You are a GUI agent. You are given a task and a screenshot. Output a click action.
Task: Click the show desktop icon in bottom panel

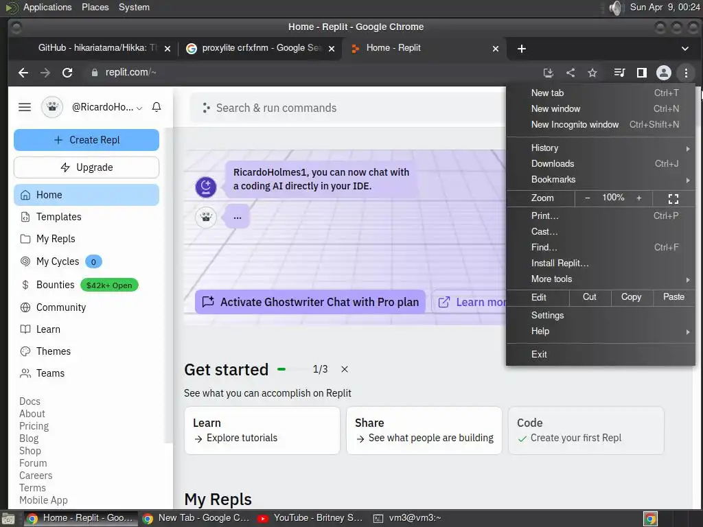coord(8,519)
